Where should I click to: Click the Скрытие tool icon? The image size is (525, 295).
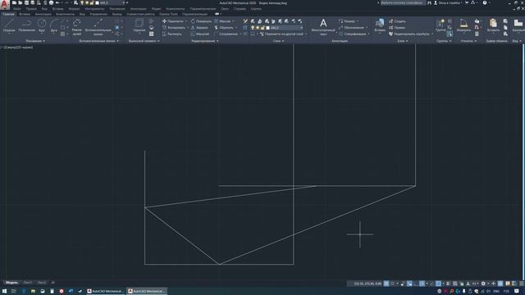point(139,25)
